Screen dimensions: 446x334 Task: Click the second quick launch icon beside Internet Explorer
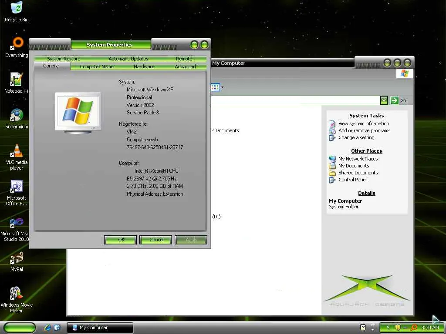(x=57, y=327)
